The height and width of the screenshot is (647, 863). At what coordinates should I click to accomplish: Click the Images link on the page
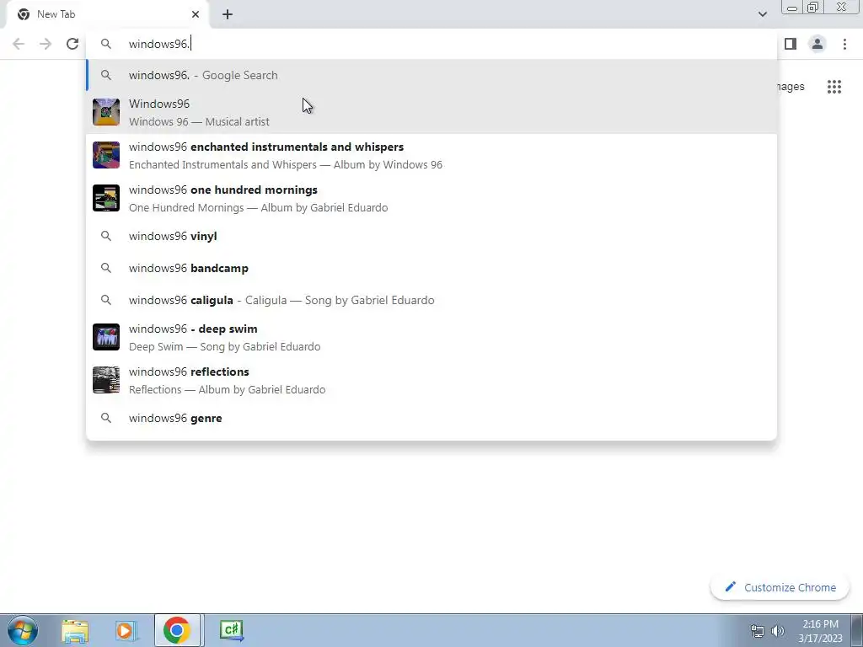tap(791, 87)
